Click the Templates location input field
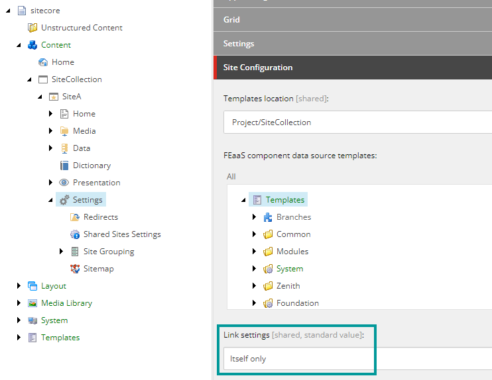Viewport: 492px width, 380px height. tap(357, 122)
